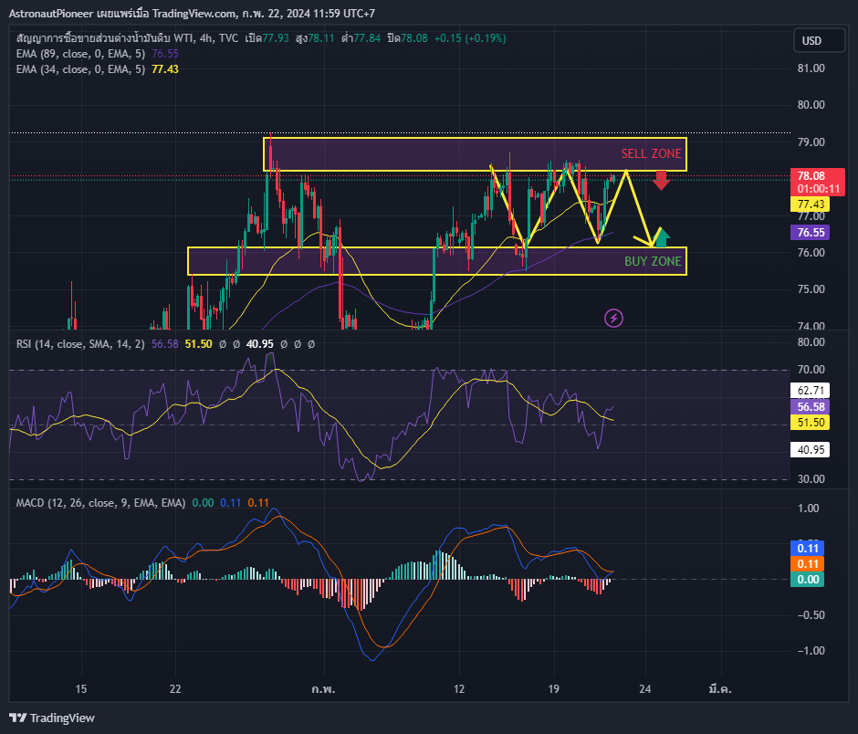Click the AstronautPioneer author name

click(51, 13)
